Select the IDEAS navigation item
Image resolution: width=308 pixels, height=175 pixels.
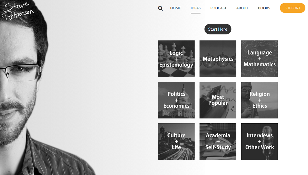[x=196, y=8]
